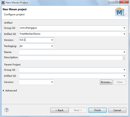This screenshot has width=130, height=117.
Task: Open the Artifact Id dropdown arrow for FreeMarkerDemo
Action: click(124, 34)
